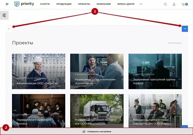Open Задержание преступной группы Hodprot card
The width and height of the screenshot is (193, 135).
[155, 71]
